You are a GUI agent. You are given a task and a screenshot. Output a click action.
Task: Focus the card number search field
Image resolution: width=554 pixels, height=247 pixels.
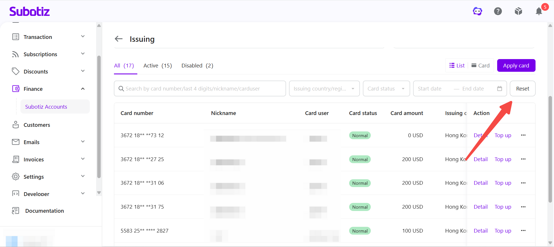(x=200, y=88)
